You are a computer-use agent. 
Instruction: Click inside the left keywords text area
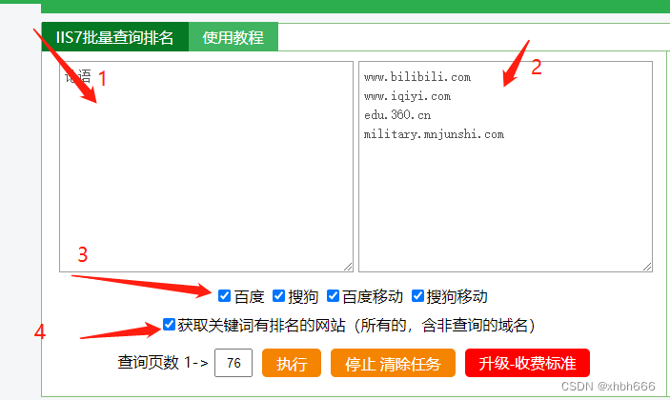tap(207, 167)
